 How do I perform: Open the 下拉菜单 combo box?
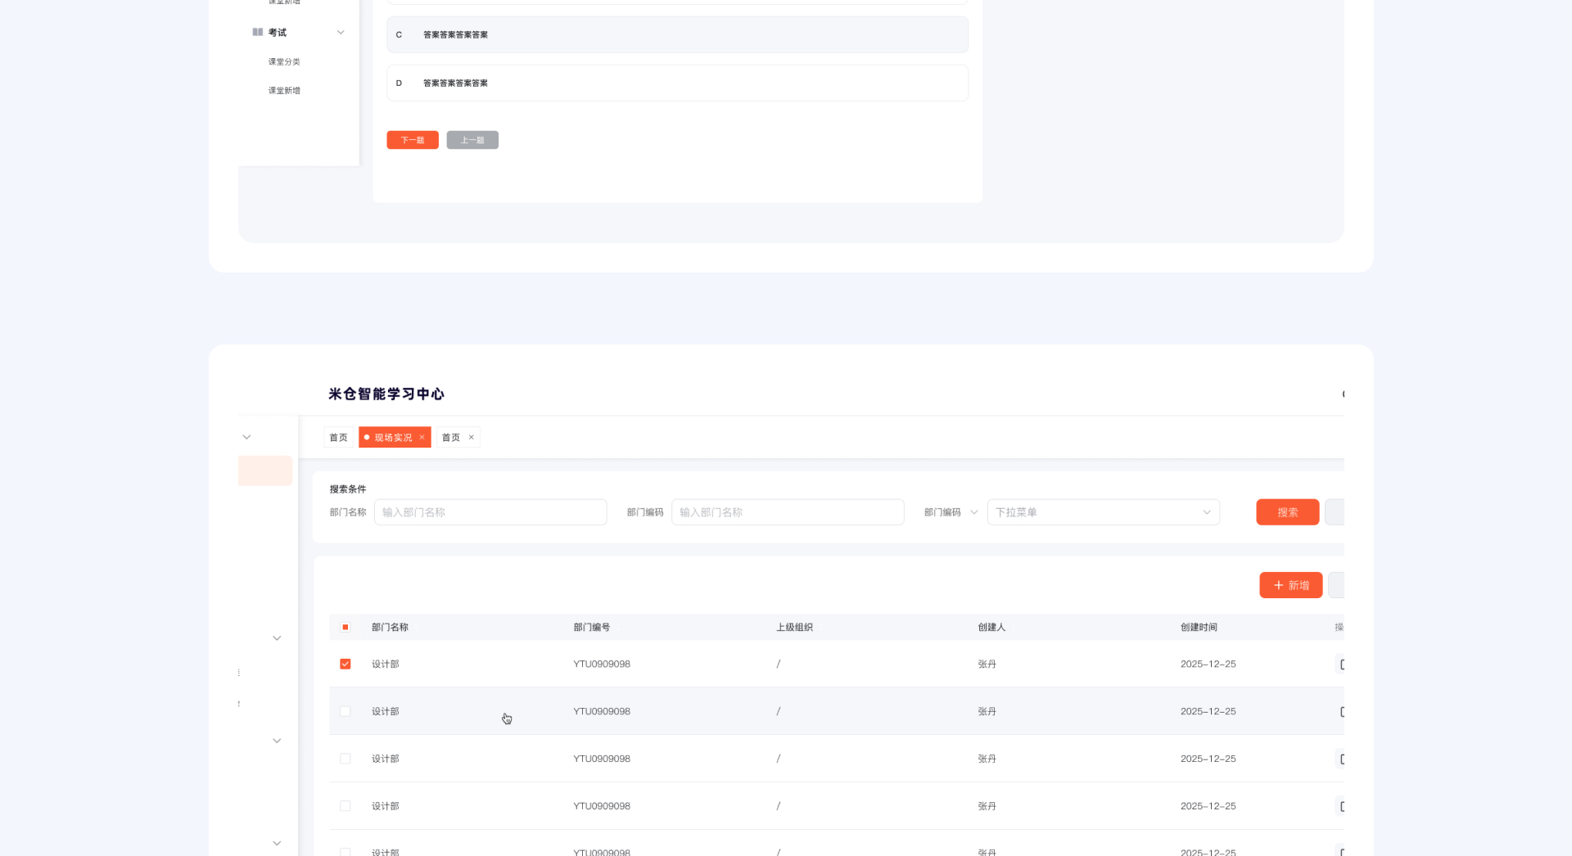pyautogui.click(x=1104, y=512)
